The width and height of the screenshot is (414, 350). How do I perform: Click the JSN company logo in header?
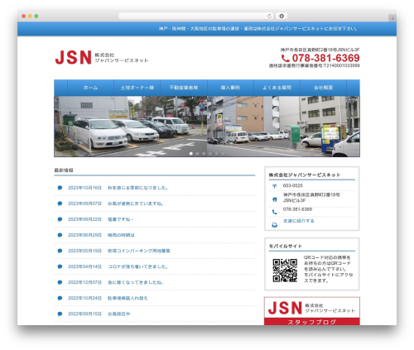102,57
